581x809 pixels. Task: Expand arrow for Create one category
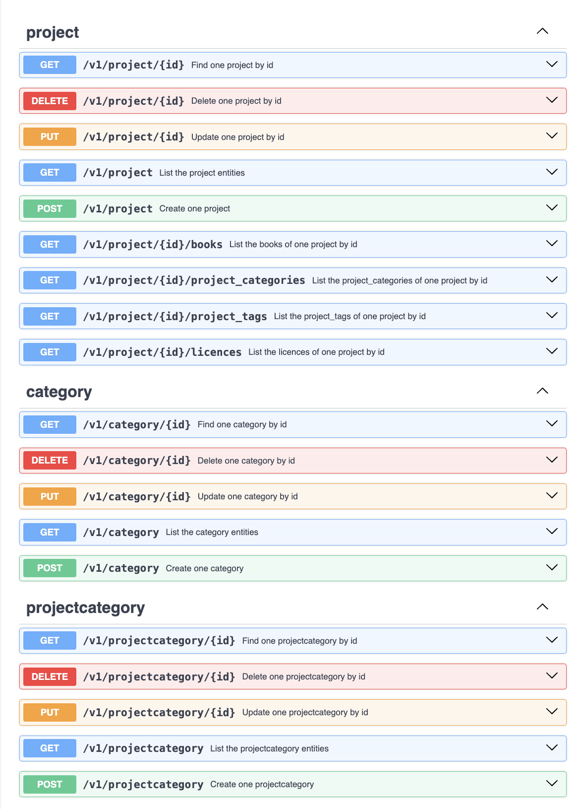pyautogui.click(x=552, y=568)
